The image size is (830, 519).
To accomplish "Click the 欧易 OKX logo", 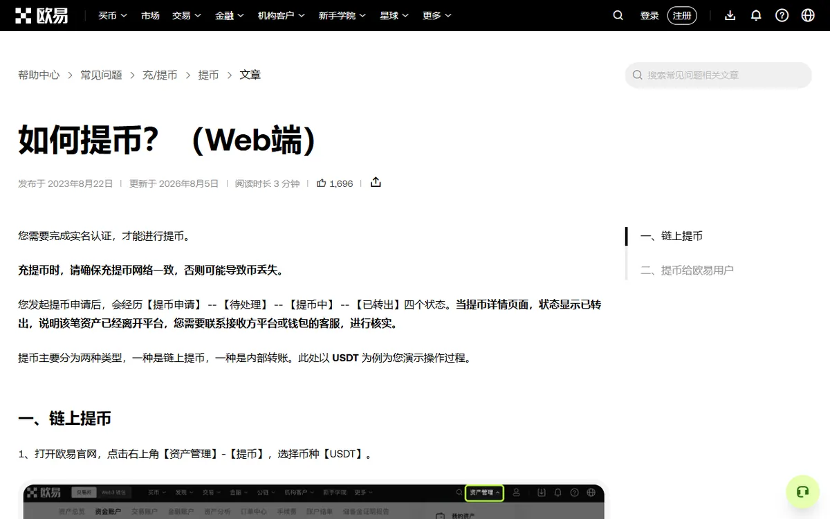I will pos(43,15).
